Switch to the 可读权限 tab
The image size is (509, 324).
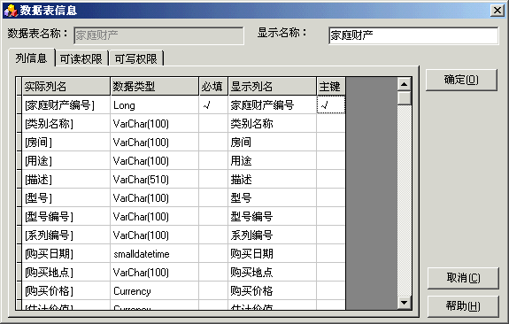click(81, 58)
